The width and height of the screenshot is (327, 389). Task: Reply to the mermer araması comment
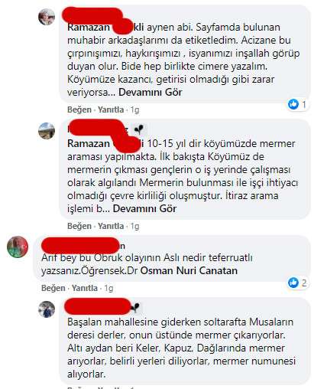pos(111,226)
